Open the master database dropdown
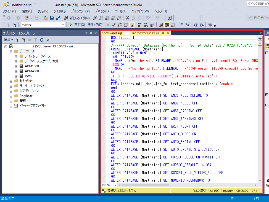 pyautogui.click(x=63, y=25)
